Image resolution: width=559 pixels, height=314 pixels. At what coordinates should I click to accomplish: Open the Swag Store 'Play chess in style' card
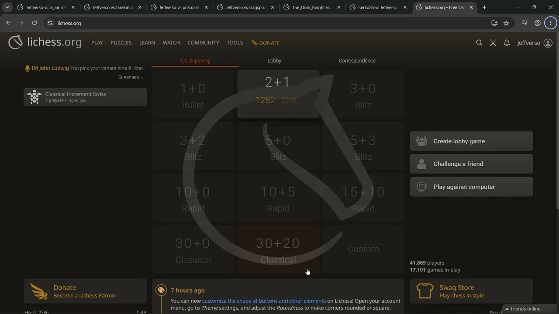tap(471, 291)
